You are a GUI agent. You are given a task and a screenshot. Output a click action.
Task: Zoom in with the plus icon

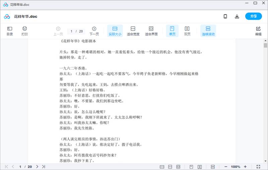[245, 167]
